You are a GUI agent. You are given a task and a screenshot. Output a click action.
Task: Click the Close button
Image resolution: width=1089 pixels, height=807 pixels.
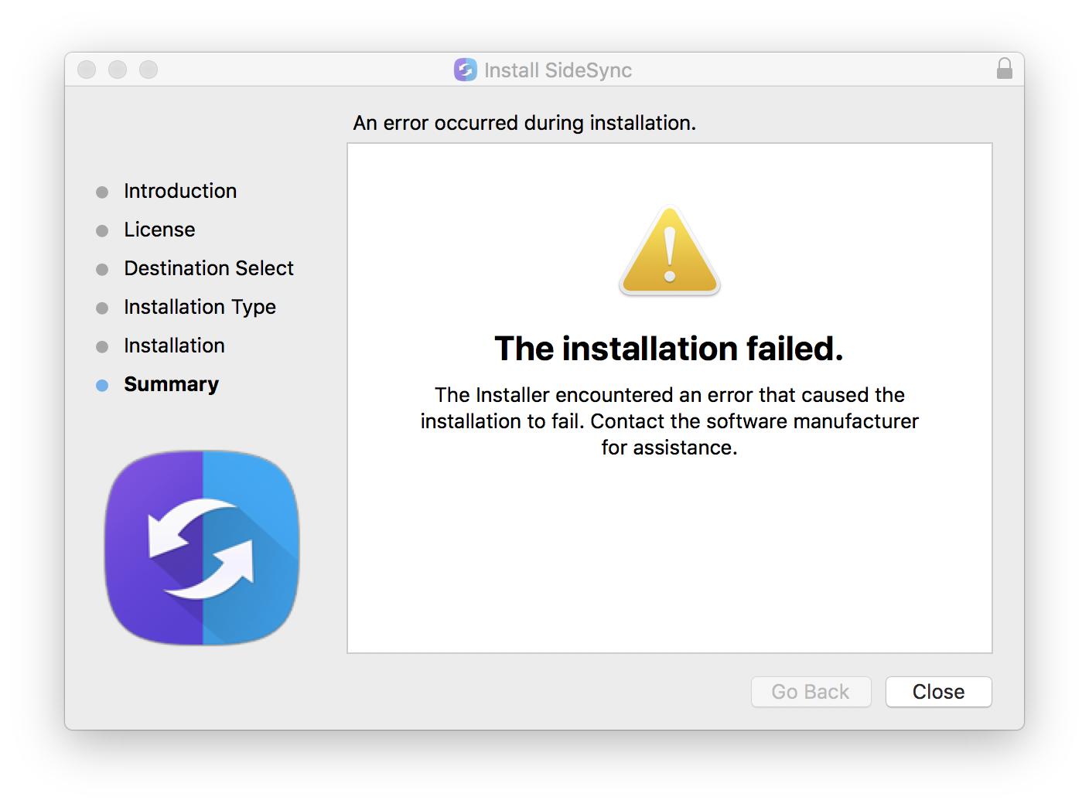938,692
